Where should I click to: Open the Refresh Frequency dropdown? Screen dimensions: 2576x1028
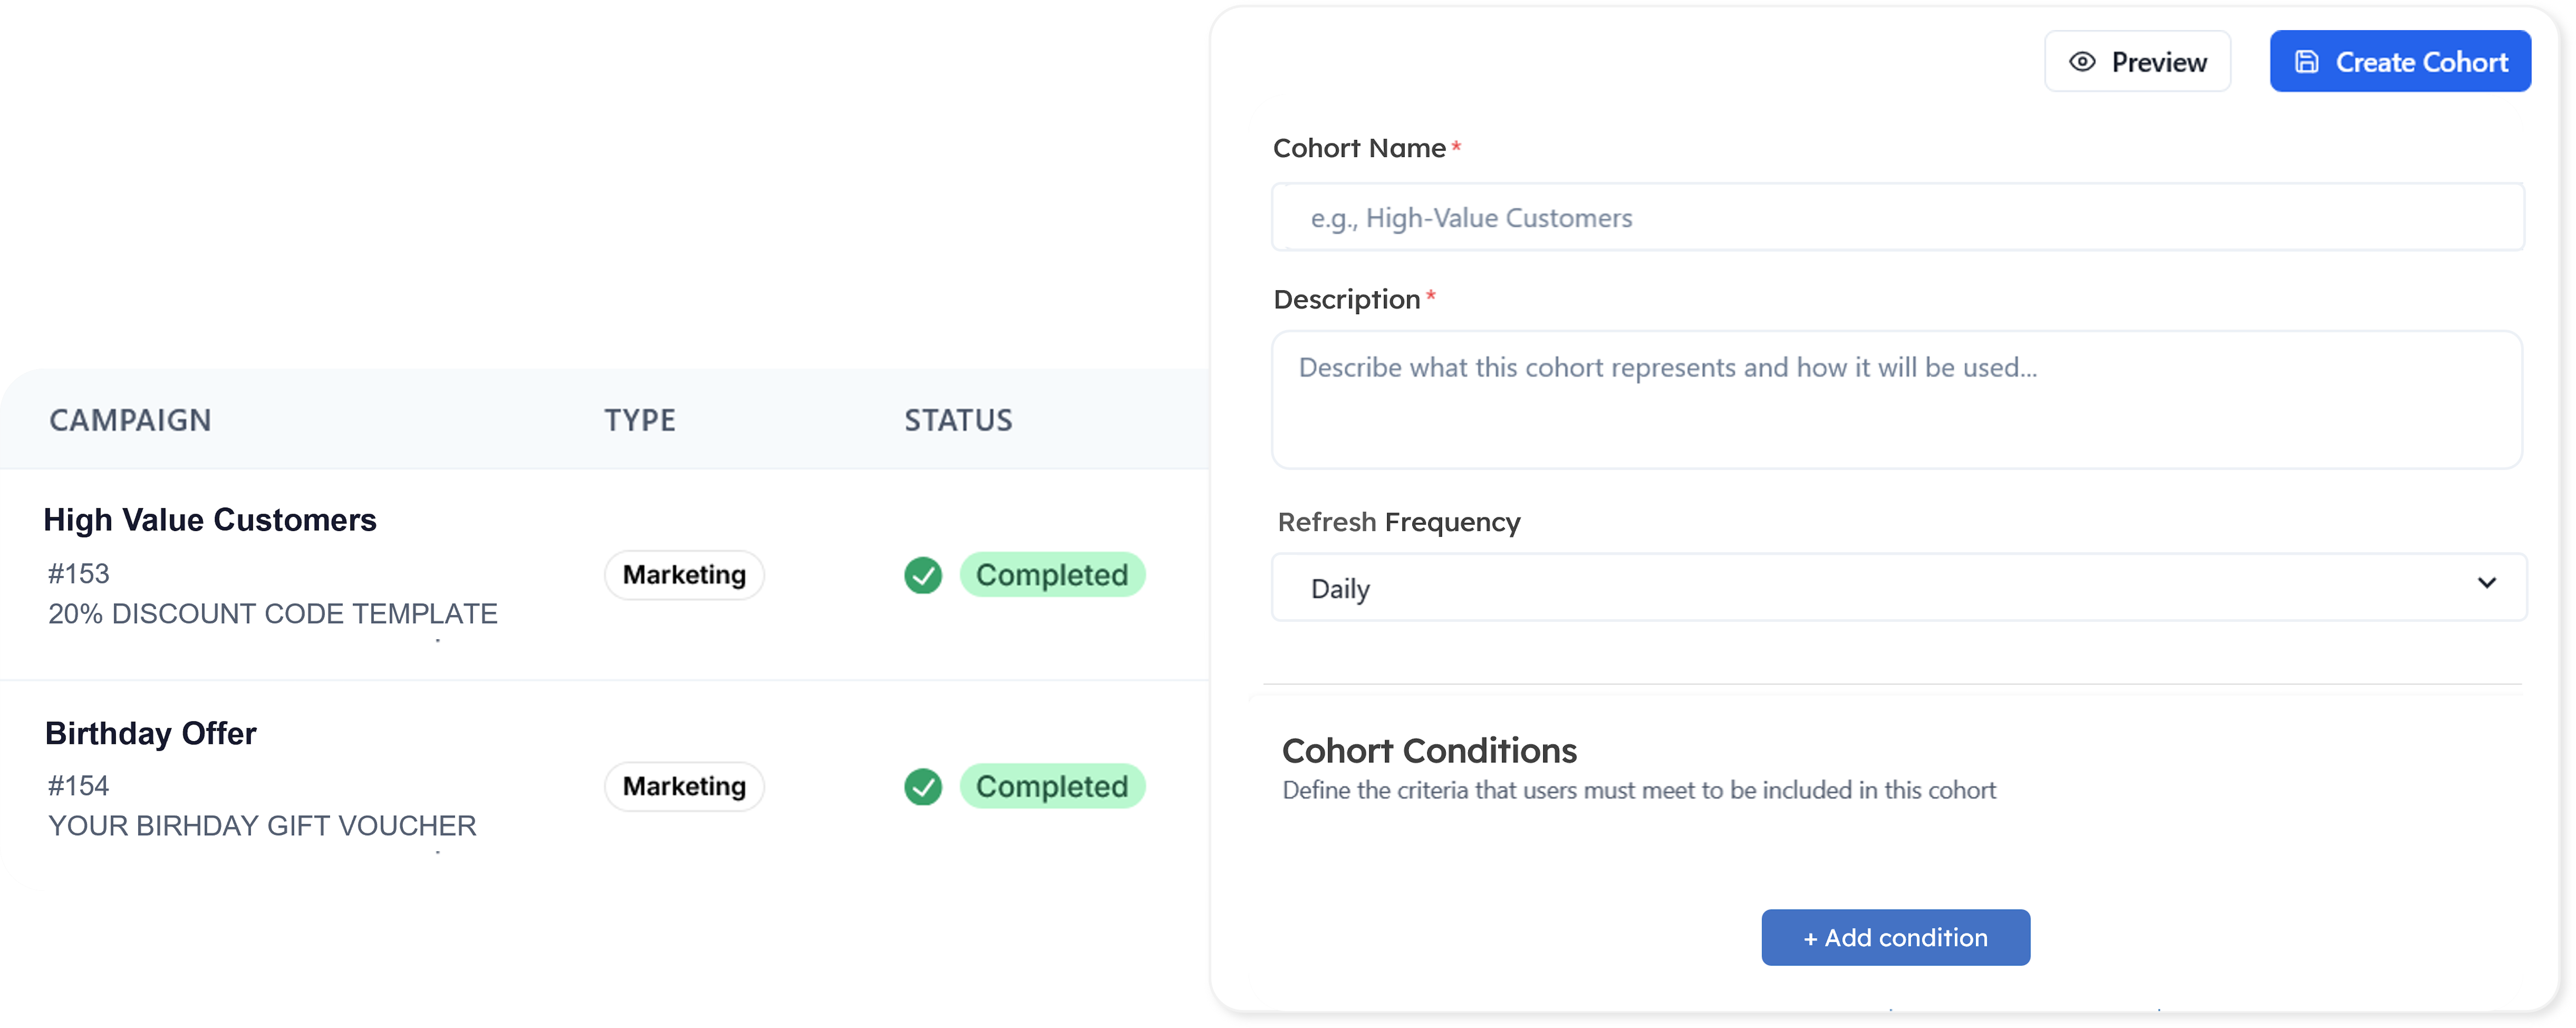click(x=1895, y=588)
